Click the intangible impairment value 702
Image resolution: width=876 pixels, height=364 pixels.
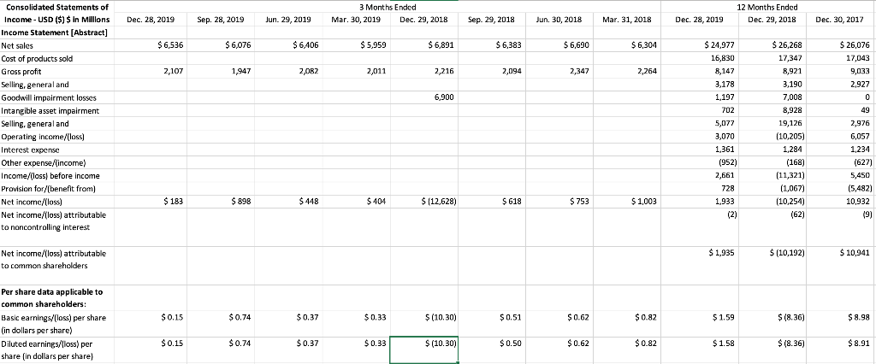731,110
